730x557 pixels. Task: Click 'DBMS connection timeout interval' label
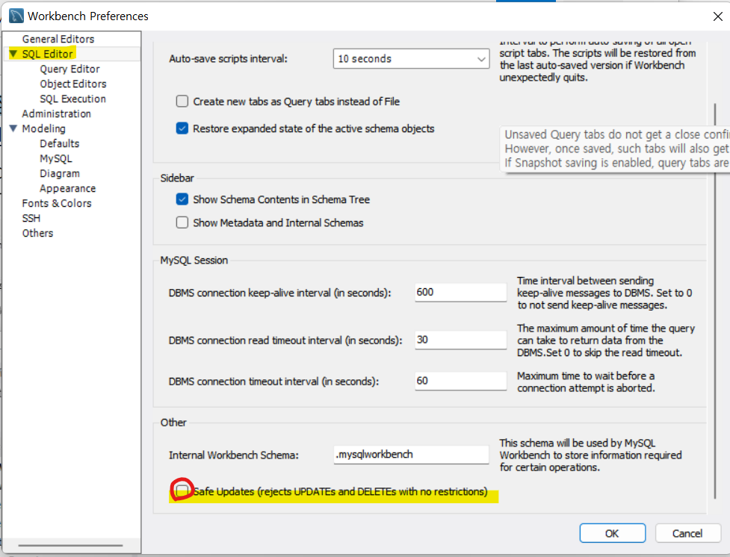pyautogui.click(x=273, y=381)
